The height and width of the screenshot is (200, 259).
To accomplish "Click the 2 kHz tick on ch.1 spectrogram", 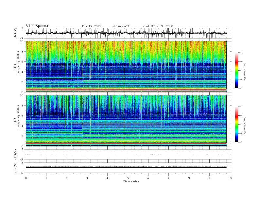I will pyautogui.click(x=23, y=82).
